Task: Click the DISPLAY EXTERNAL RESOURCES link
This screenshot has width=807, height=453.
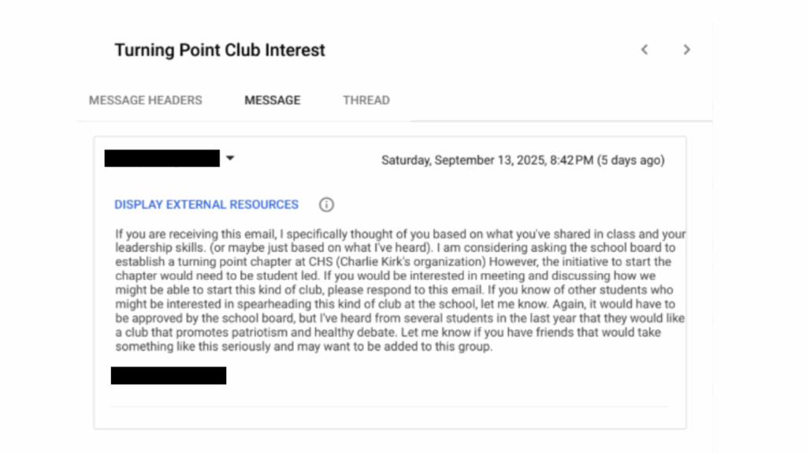Action: [x=206, y=204]
